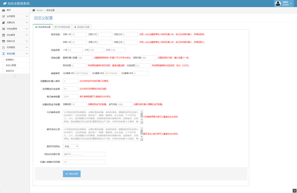The image size is (297, 193).
Task: Click the 已购一代 input field
Action: coord(79,34)
